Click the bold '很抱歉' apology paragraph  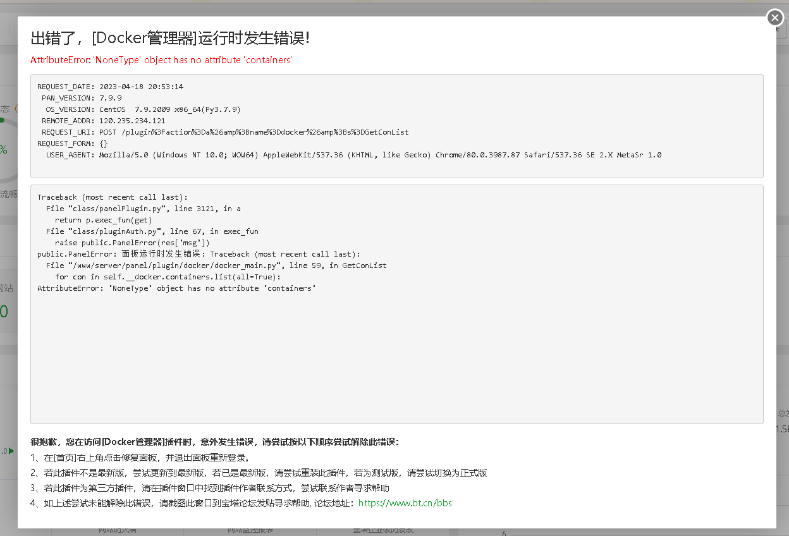click(x=215, y=442)
